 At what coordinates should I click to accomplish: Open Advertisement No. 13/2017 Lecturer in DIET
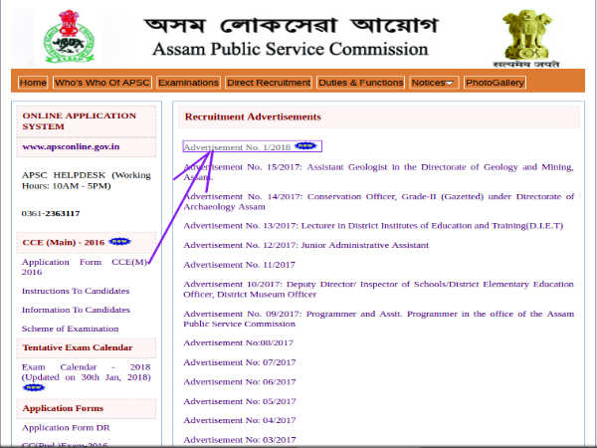coord(373,226)
